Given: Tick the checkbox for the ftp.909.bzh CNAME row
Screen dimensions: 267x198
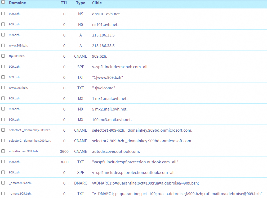Looking at the screenshot, I should 3,56.
